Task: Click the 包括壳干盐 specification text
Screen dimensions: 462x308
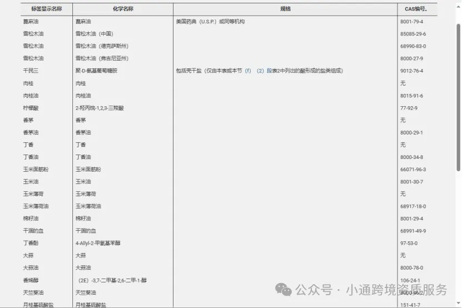Action: [259, 71]
